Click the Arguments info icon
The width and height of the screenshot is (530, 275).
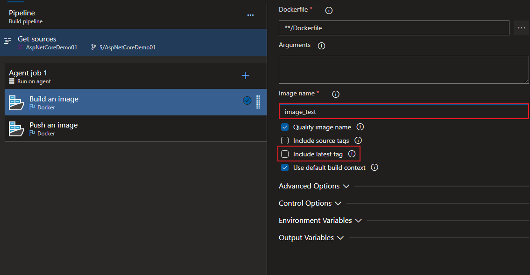321,46
